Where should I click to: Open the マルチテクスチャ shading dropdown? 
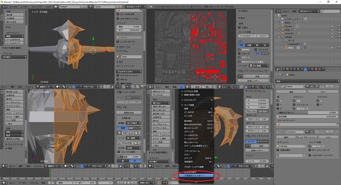[129, 72]
